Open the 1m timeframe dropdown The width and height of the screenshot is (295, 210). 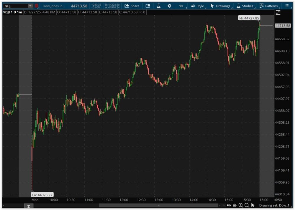click(x=182, y=6)
